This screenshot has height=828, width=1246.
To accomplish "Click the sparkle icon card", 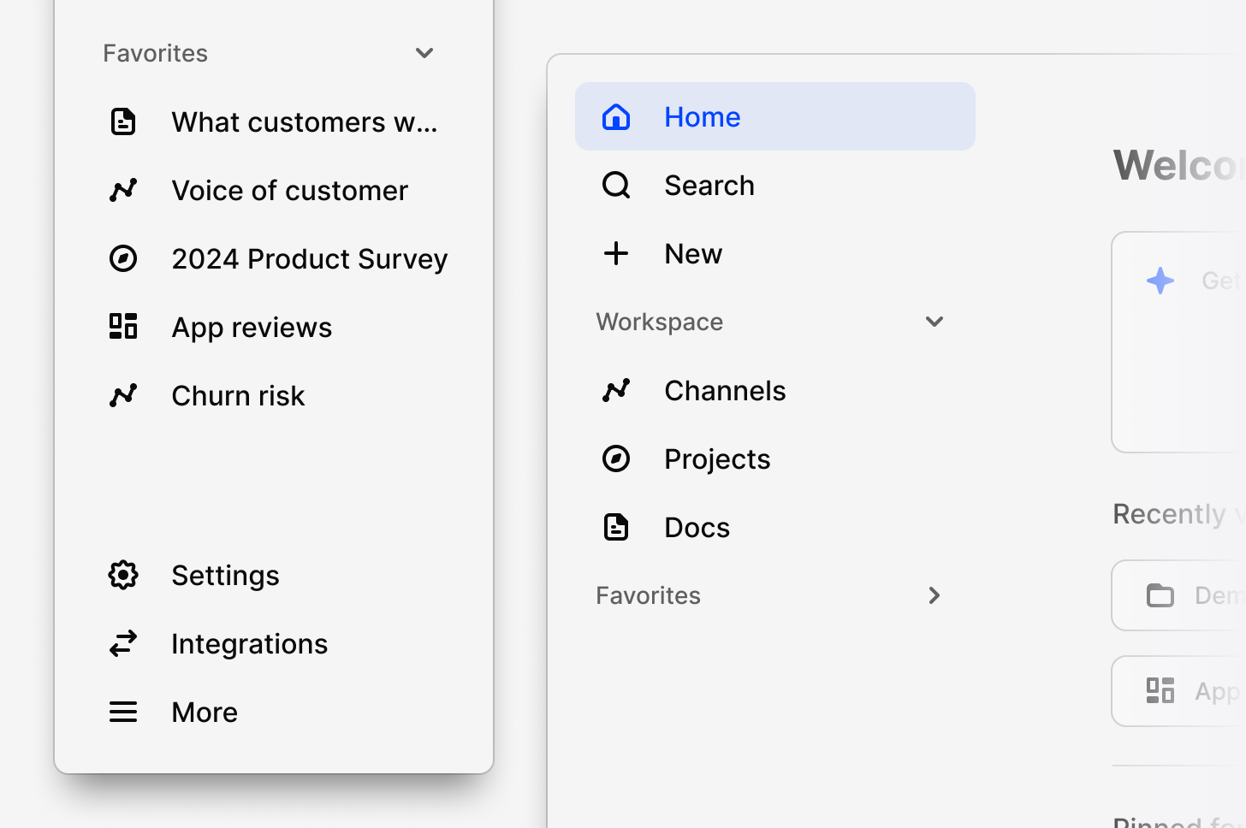I will [x=1160, y=281].
